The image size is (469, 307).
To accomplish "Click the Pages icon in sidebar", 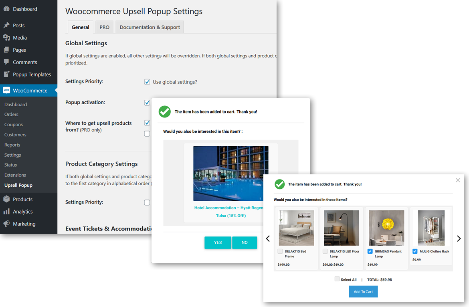I will pos(6,50).
